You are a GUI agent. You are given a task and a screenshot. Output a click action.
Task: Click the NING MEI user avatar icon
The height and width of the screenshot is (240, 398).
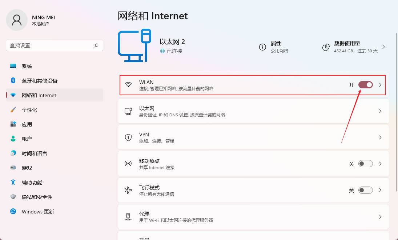(17, 20)
